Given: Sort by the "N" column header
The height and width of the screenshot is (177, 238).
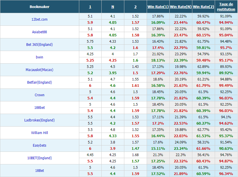Looking at the screenshot, I should coord(113,7).
